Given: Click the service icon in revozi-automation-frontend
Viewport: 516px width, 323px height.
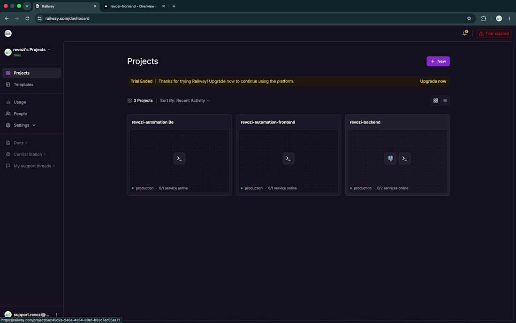Looking at the screenshot, I should click(288, 159).
